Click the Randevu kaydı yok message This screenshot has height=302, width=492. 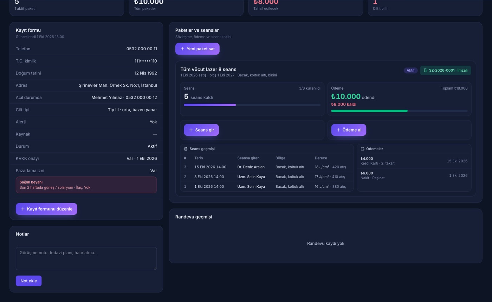point(326,244)
